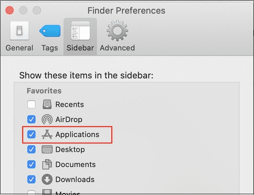Screen dimensions: 254x195
Task: Click the Desktop icon in Favorites
Action: 47,150
